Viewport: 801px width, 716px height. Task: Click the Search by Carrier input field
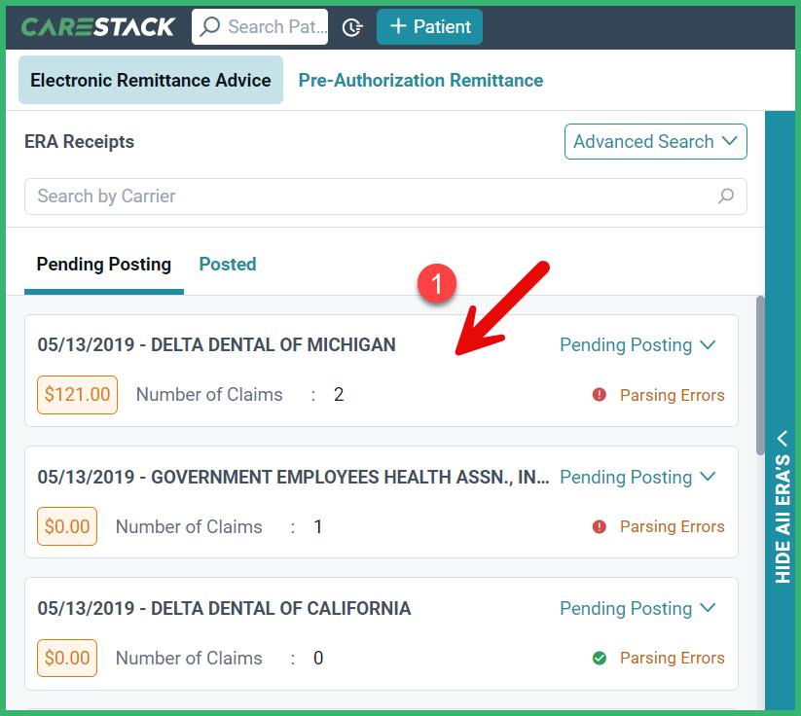click(292, 197)
